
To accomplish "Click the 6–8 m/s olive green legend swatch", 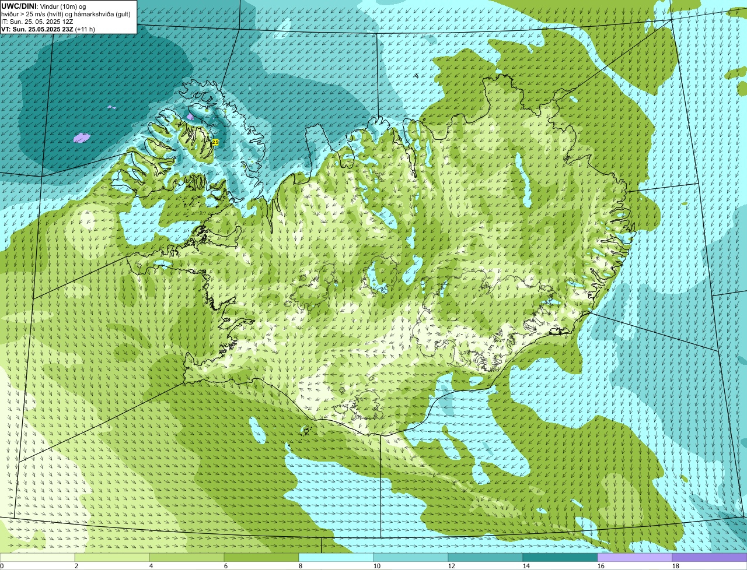I will (261, 558).
